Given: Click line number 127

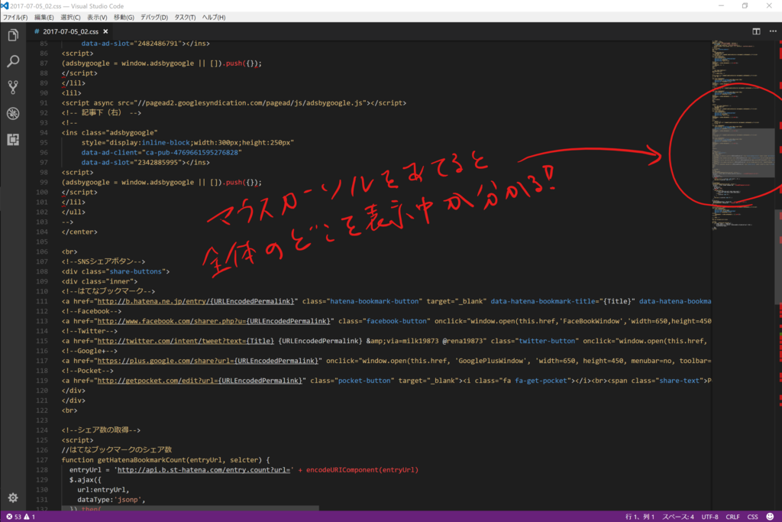Looking at the screenshot, I should click(42, 460).
